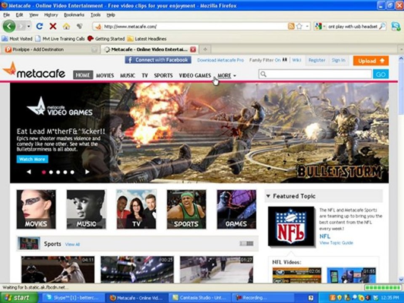Open the File menu
This screenshot has width=404, height=303.
point(6,15)
